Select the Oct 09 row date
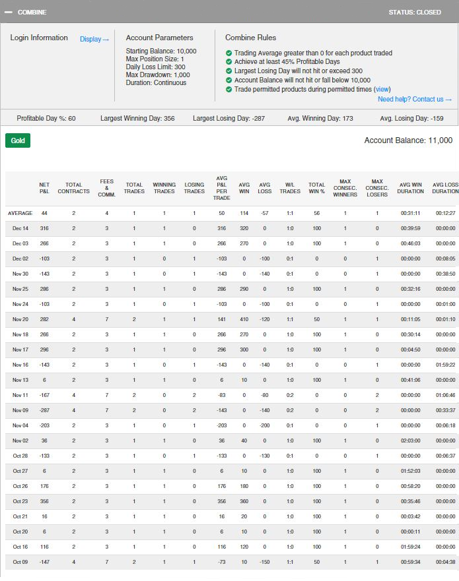The height and width of the screenshot is (581, 459). click(20, 562)
